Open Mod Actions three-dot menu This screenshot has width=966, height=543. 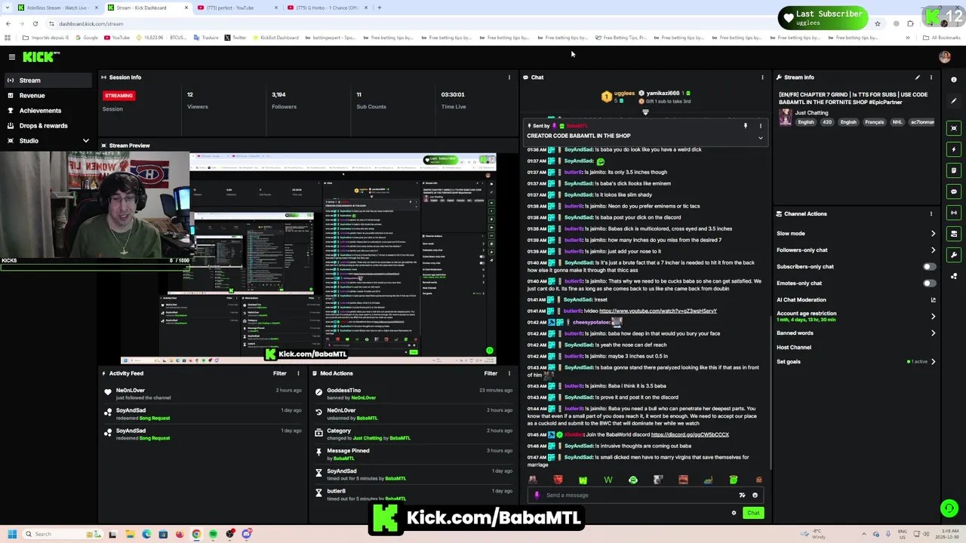pos(509,373)
